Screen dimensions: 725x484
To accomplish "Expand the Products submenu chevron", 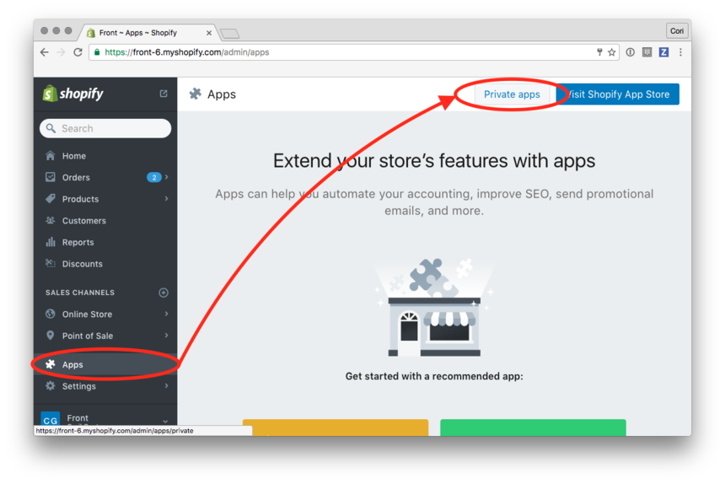I will point(166,199).
